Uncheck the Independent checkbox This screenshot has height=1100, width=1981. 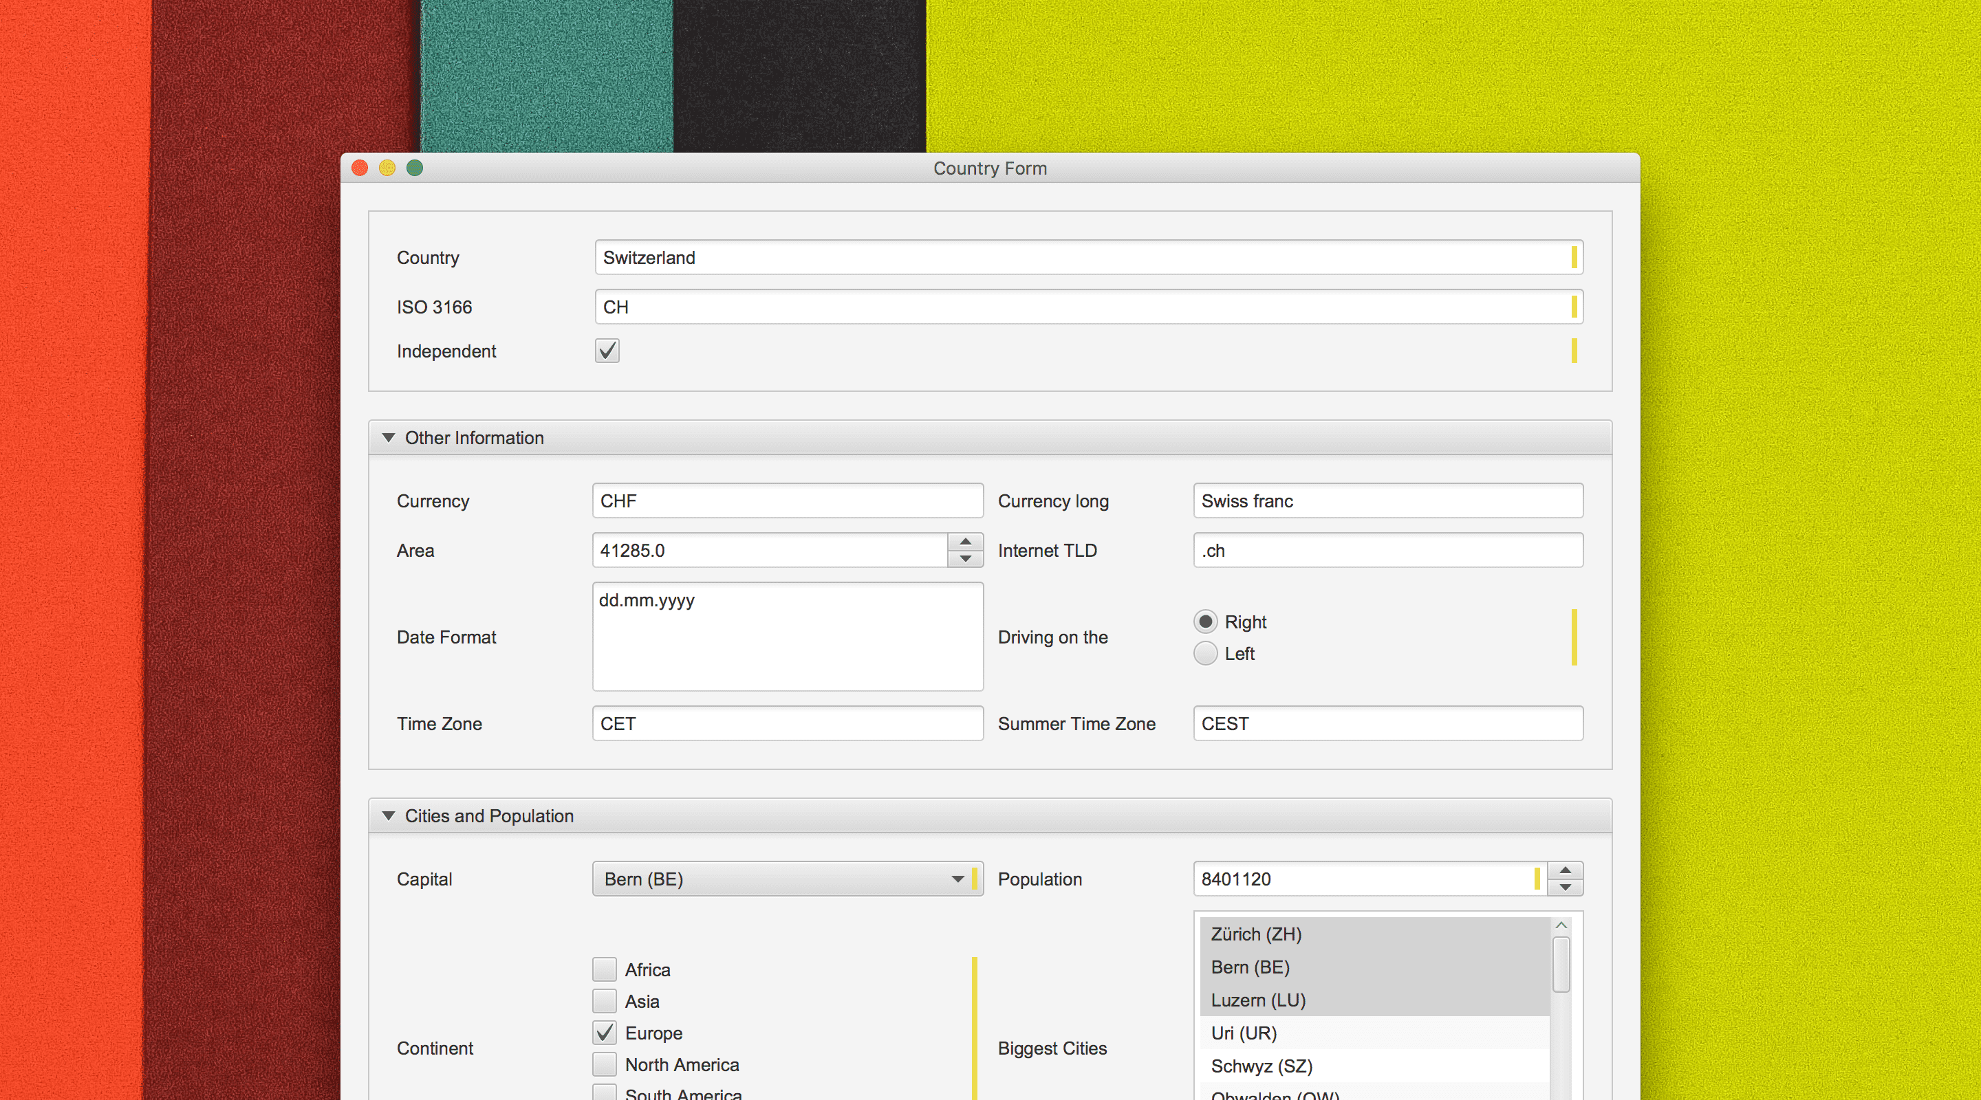pos(607,351)
